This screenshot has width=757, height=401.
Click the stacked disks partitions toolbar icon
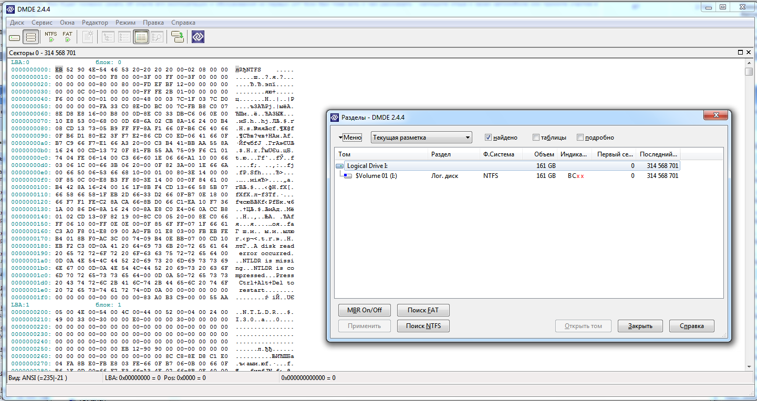pos(31,37)
